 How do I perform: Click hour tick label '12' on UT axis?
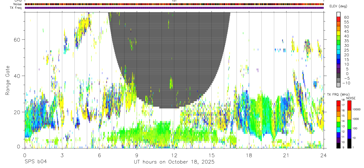[174, 155]
